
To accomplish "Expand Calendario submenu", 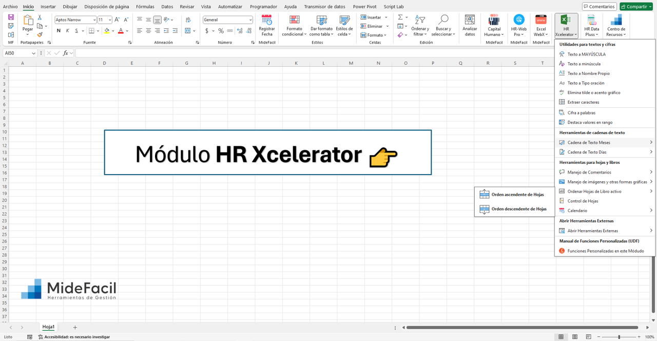I will 605,211.
